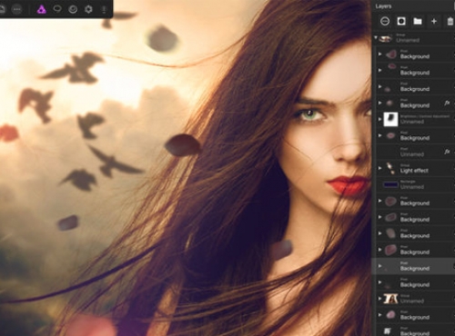The height and width of the screenshot is (336, 455).
Task: Switch to the Selections persona lasso icon
Action: (57, 9)
